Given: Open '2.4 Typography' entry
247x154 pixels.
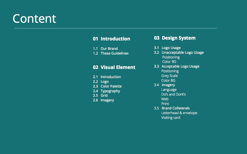Looking at the screenshot, I should pyautogui.click(x=106, y=91).
